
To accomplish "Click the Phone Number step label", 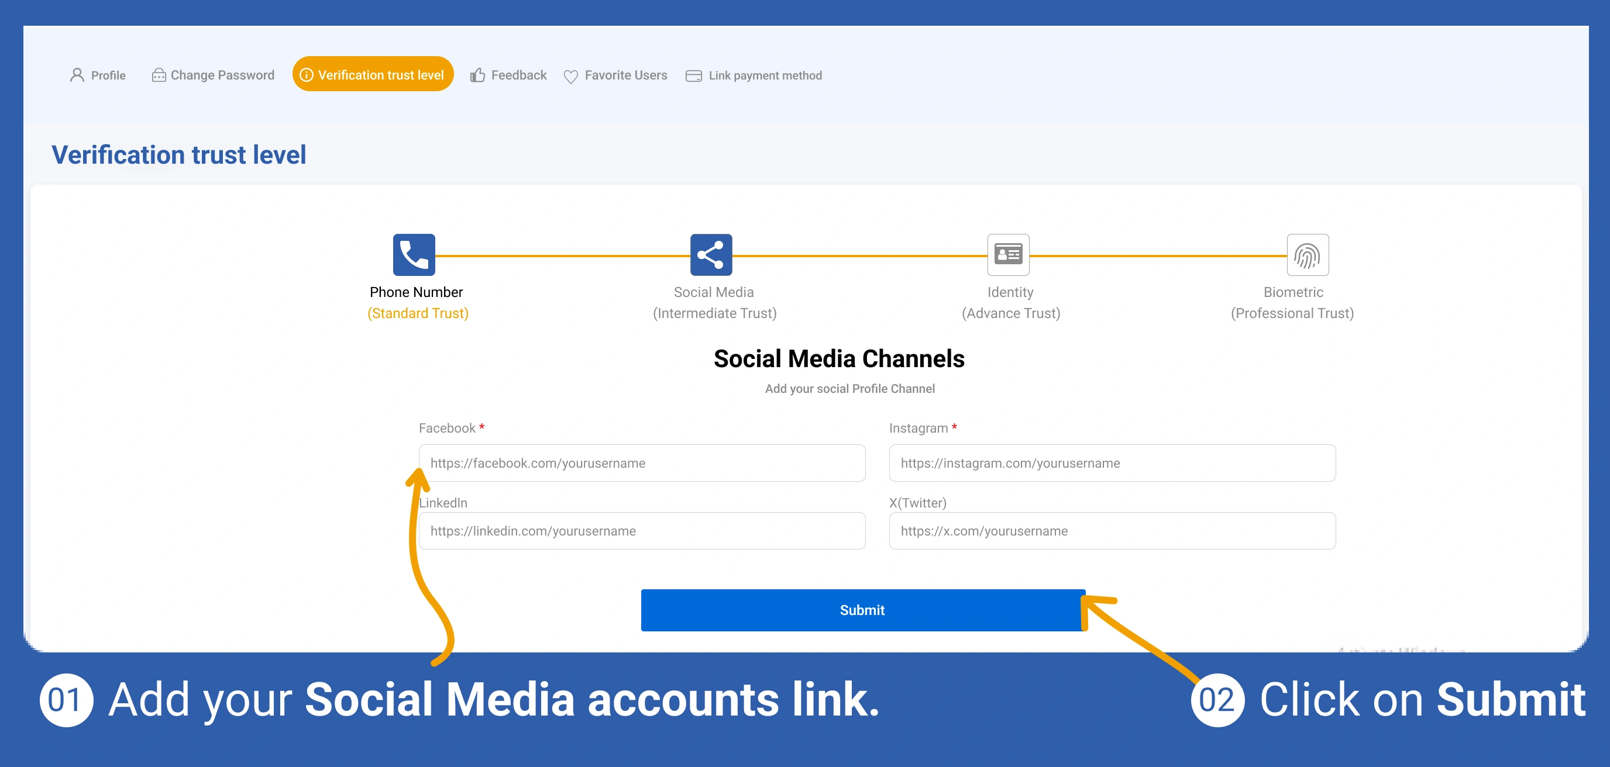I will (417, 292).
